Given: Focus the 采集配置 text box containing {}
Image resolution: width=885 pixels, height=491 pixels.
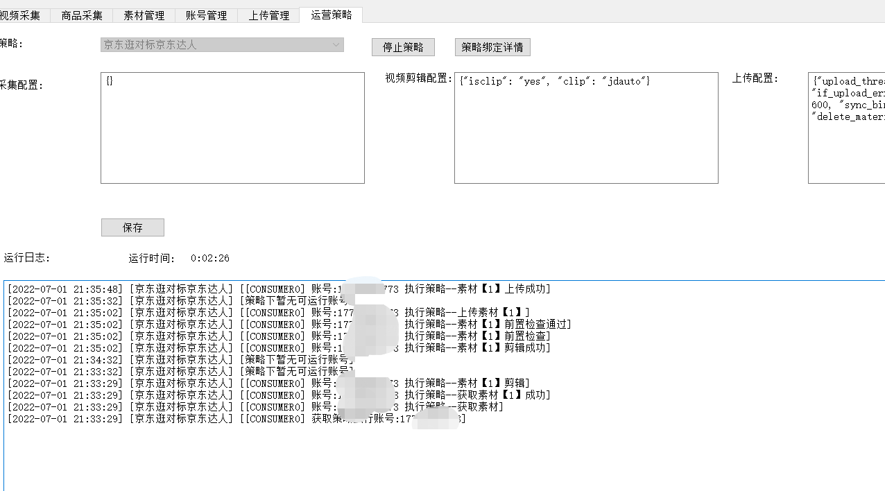Looking at the screenshot, I should point(232,128).
